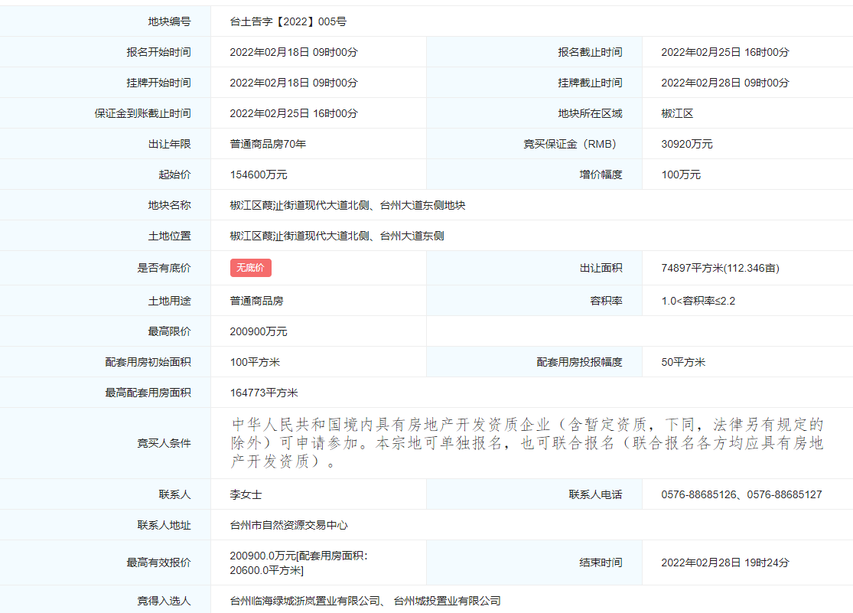
Task: Click maximum supporting area 164773平方米
Action: 264,393
